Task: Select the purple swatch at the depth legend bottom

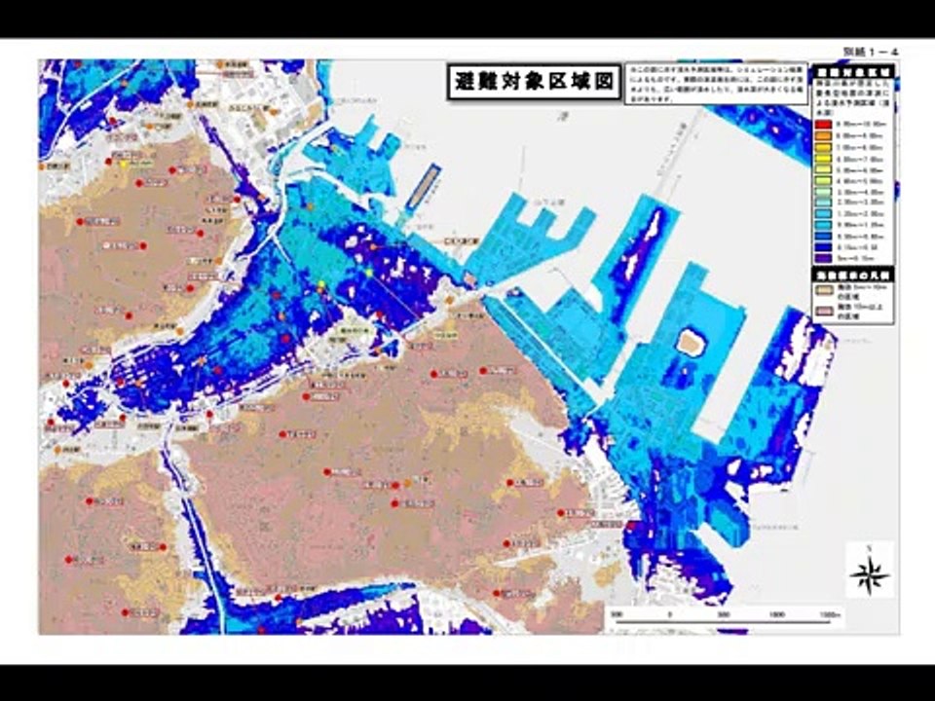Action: pyautogui.click(x=824, y=259)
